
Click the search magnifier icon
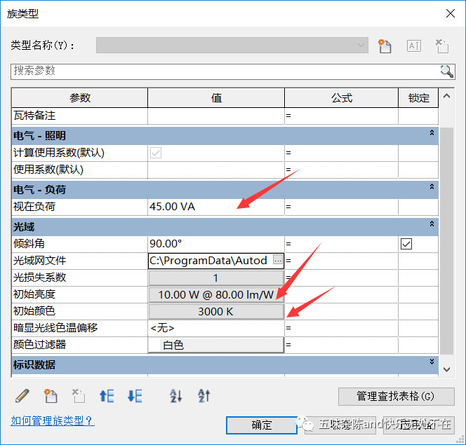(x=446, y=71)
